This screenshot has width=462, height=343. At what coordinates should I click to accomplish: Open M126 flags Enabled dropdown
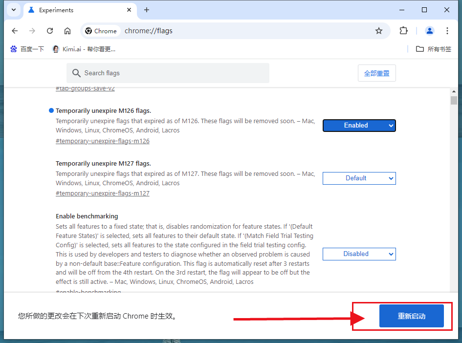pos(359,126)
